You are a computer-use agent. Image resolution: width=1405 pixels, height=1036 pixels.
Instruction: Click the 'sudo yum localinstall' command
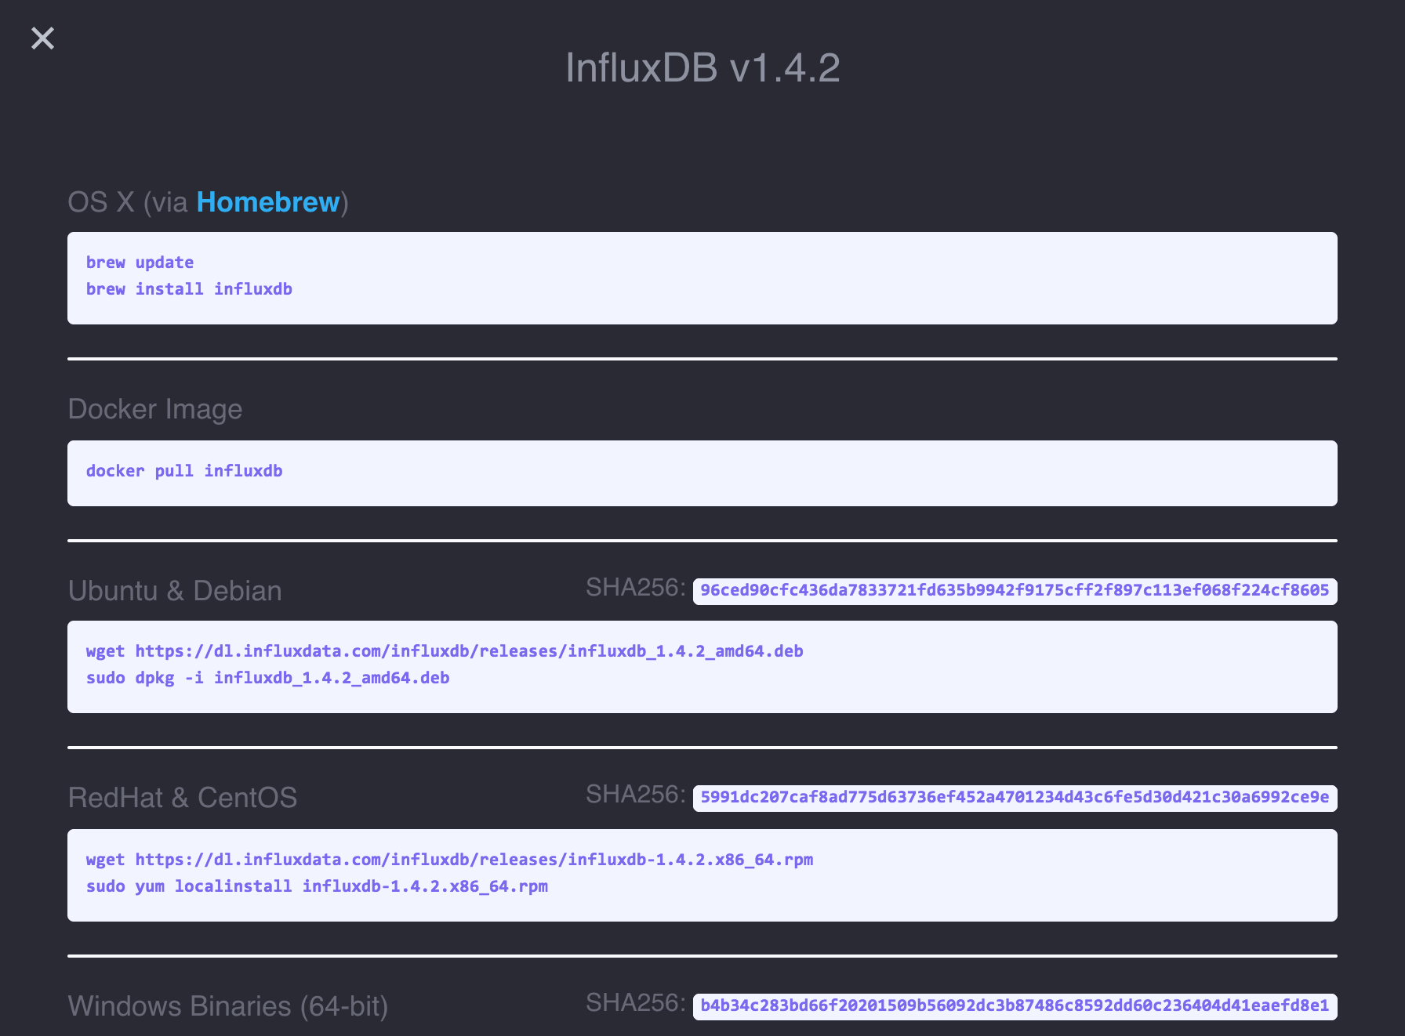tap(317, 886)
